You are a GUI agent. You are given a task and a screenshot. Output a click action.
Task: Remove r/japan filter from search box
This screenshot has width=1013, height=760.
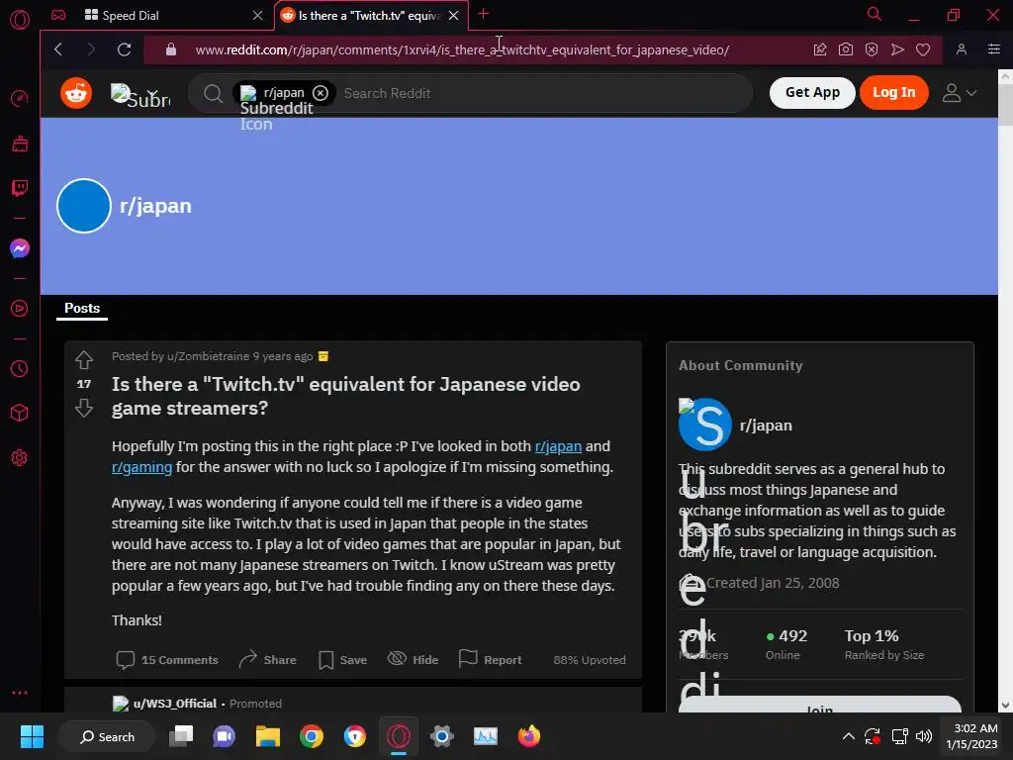[x=321, y=93]
